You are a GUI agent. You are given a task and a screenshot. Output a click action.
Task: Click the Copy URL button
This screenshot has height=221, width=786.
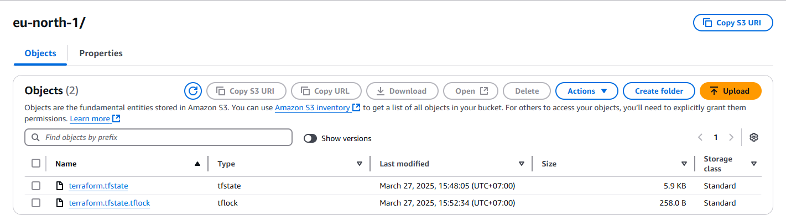point(326,91)
